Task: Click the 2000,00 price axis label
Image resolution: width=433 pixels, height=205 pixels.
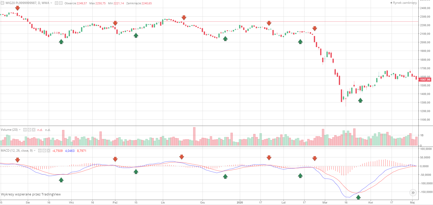Action: 425,42
